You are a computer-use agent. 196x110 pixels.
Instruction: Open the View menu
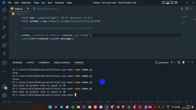pyautogui.click(x=36, y=3)
